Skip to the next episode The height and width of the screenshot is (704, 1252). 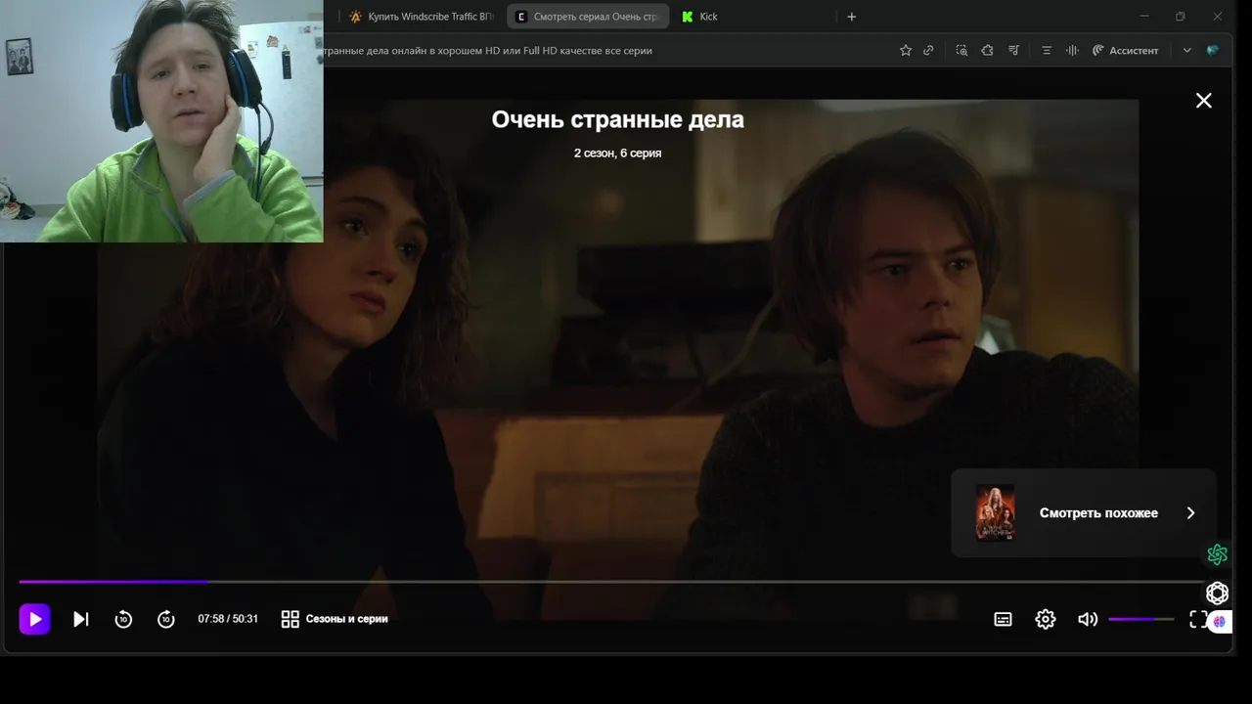81,619
